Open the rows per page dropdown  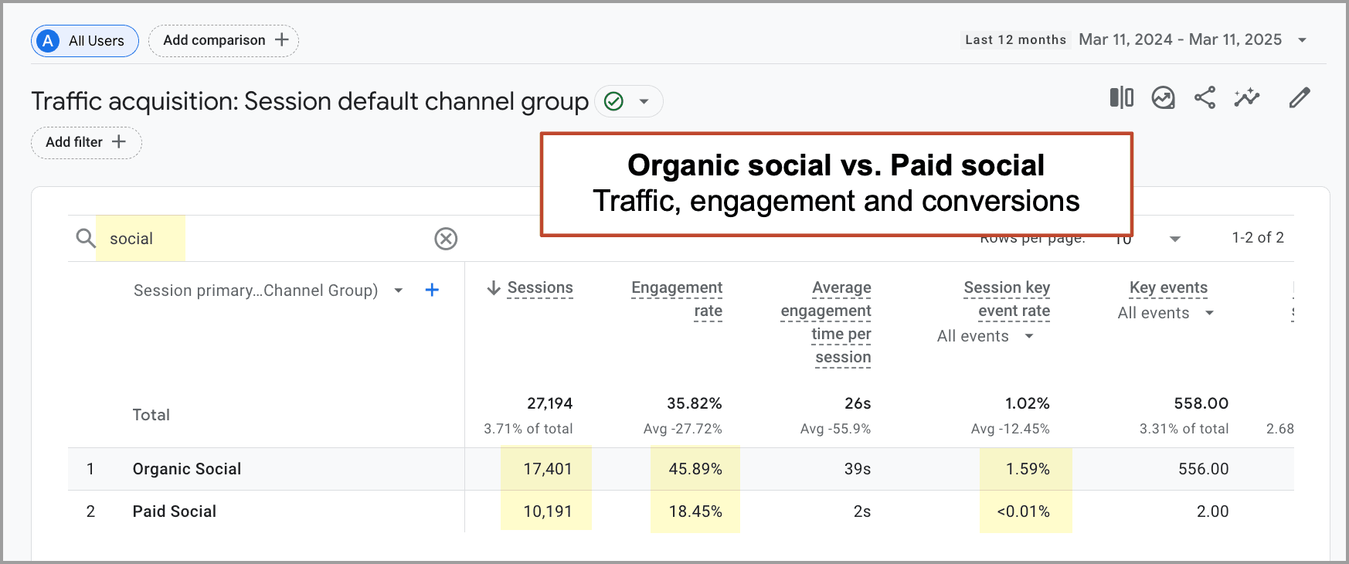1175,239
